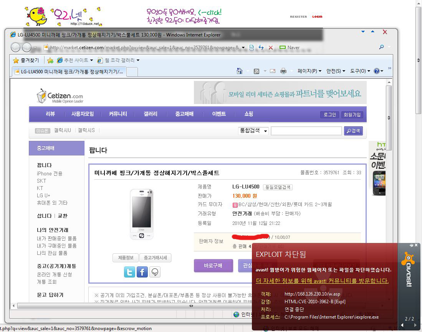The width and height of the screenshot is (422, 332).
Task: Open the 통합검색 category dropdown
Action: coord(253,131)
